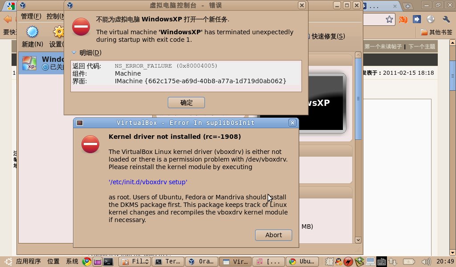Switch to the Fil... taskbar window
This screenshot has height=267, width=456.
point(135,262)
